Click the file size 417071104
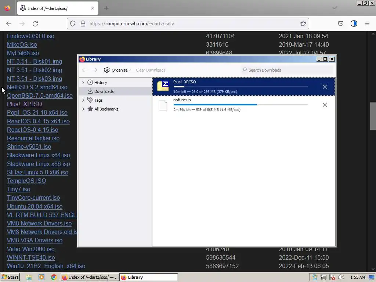This screenshot has height=282, width=376. click(220, 36)
